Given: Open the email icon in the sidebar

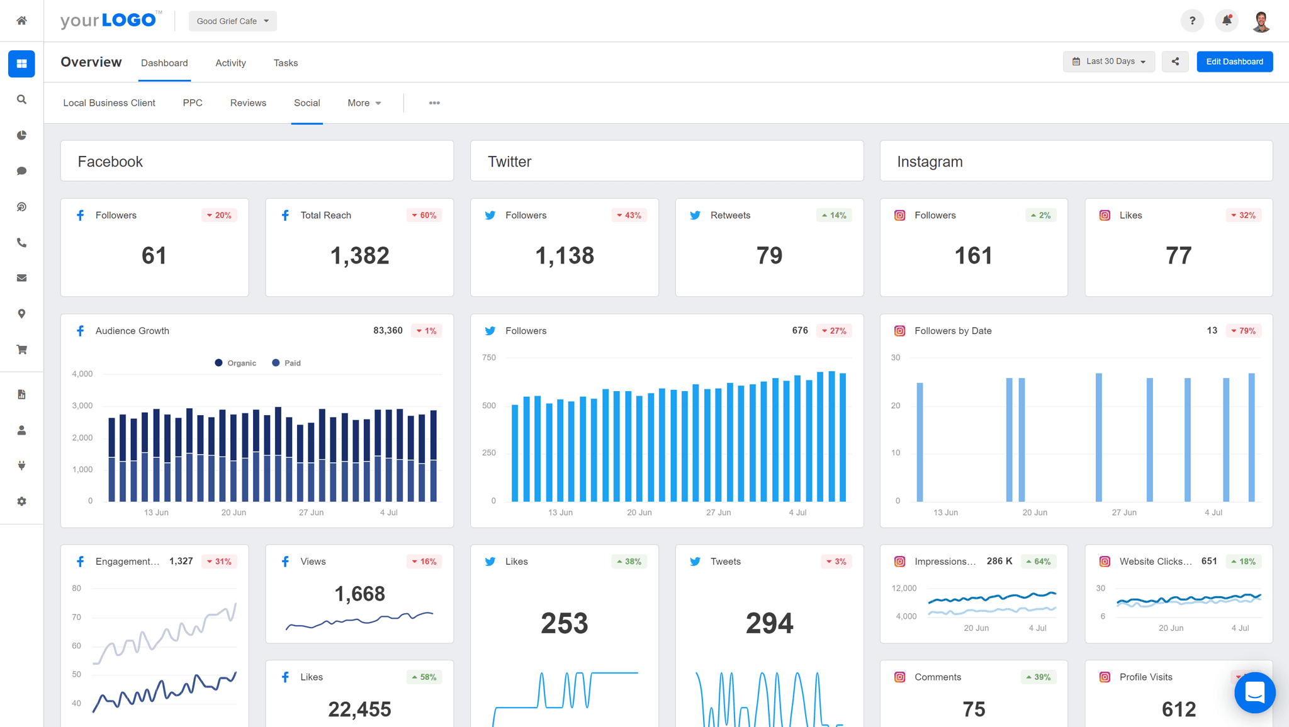Looking at the screenshot, I should pyautogui.click(x=21, y=277).
